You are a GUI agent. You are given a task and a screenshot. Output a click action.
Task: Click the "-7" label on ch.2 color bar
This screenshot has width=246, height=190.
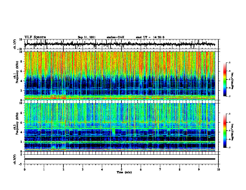(x=229, y=148)
